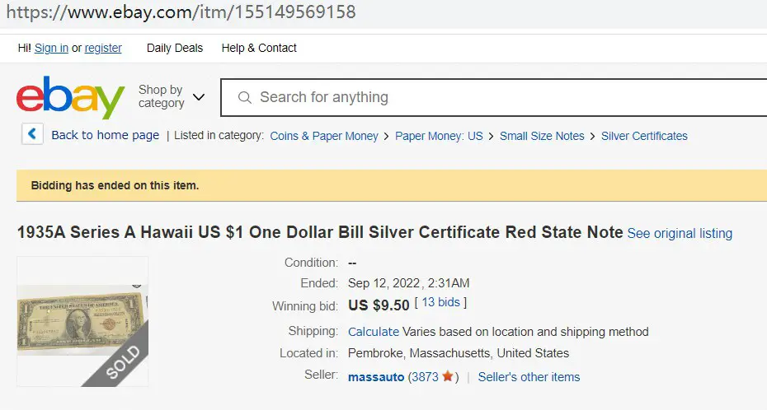767x410 pixels.
Task: Focus the Search for anything field
Action: 494,98
